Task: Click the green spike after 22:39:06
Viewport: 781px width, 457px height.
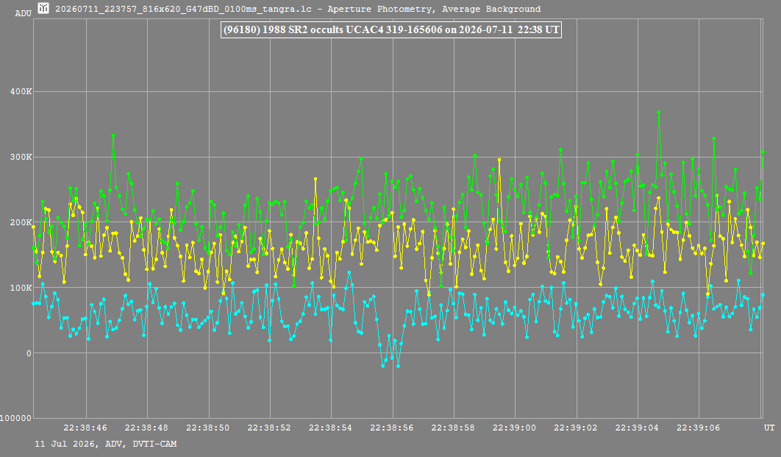Action: click(x=713, y=138)
